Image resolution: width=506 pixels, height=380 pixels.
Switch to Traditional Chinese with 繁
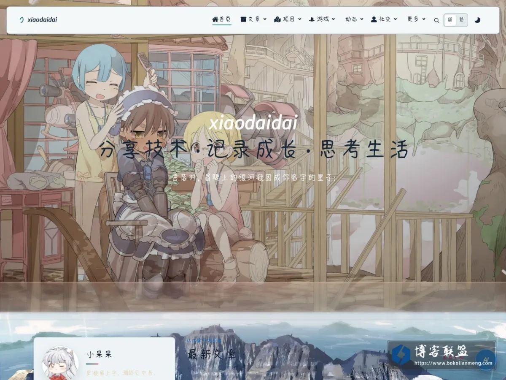(x=461, y=20)
